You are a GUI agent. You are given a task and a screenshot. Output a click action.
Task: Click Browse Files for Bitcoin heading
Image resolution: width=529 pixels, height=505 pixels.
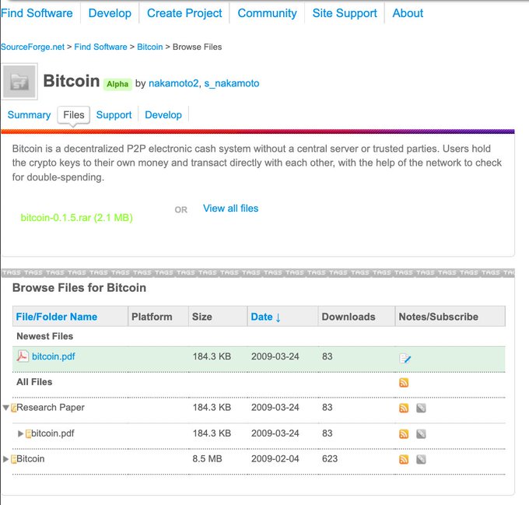[79, 288]
